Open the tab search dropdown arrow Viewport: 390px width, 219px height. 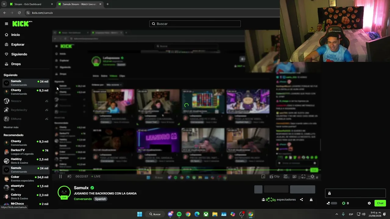(4, 4)
